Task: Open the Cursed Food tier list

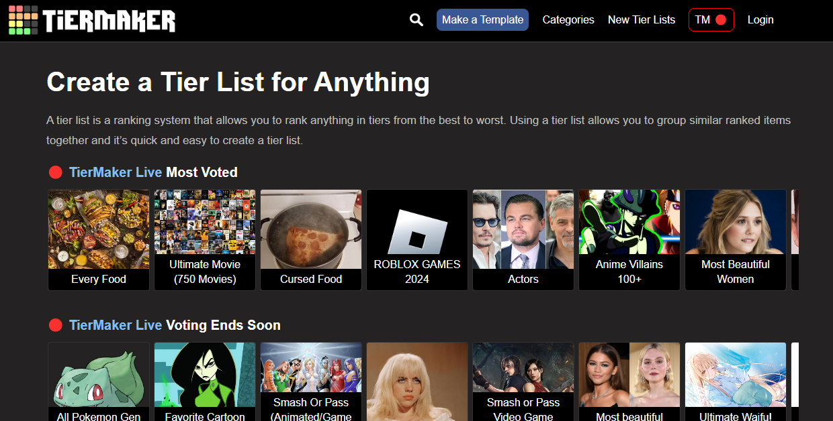Action: coord(311,239)
